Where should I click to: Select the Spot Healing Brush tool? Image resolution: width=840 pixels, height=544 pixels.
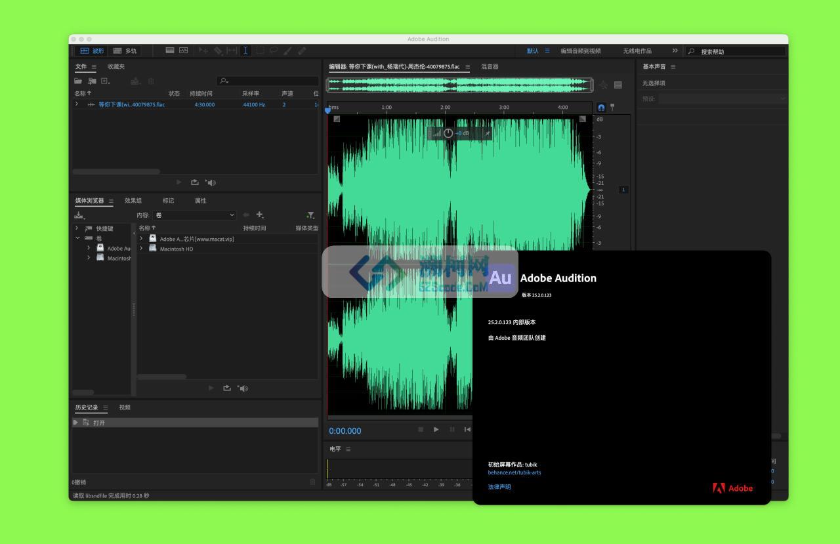tap(302, 51)
